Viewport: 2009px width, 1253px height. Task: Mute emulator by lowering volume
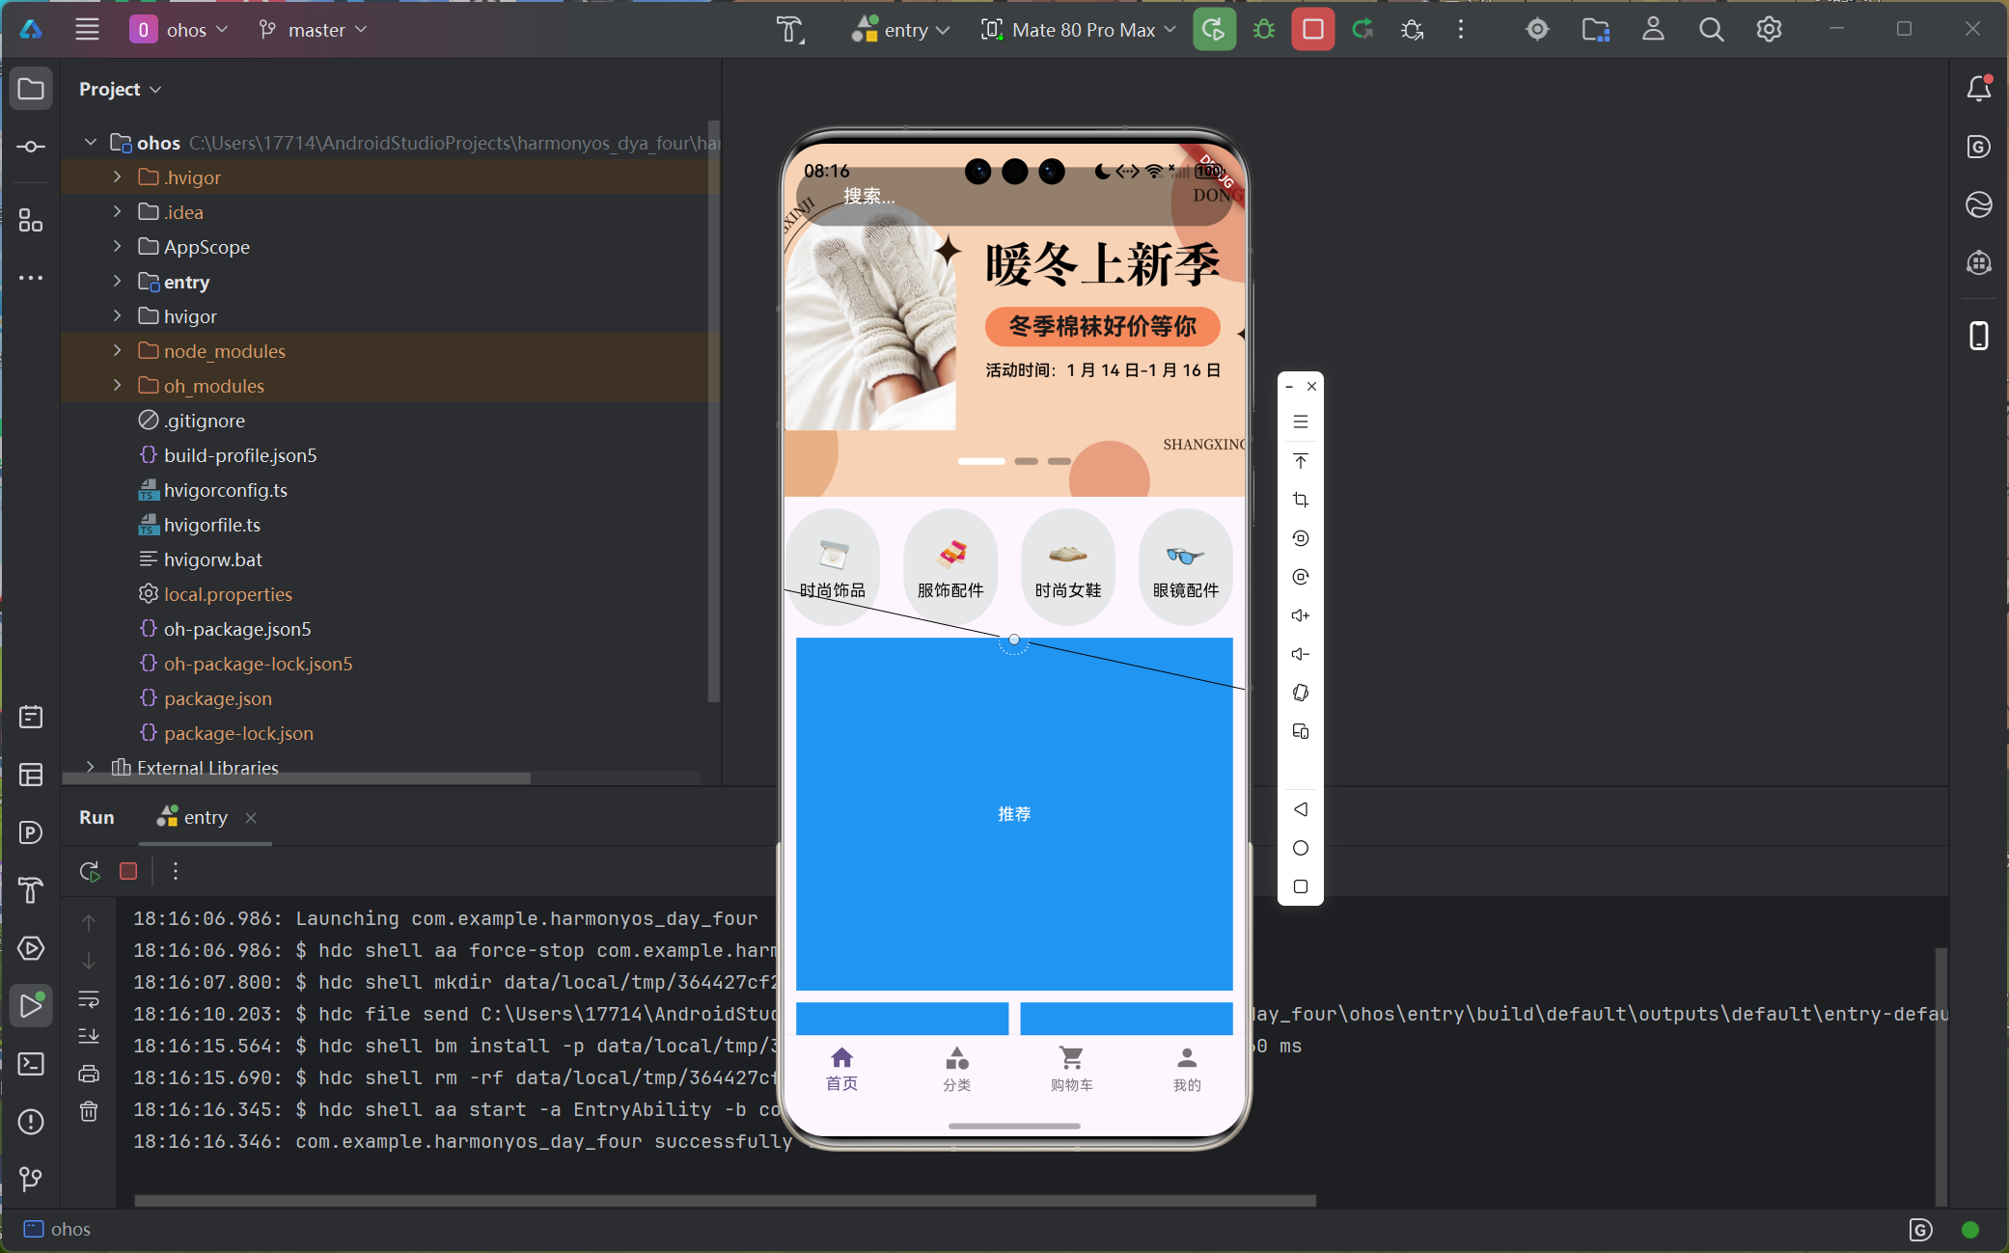pos(1301,654)
